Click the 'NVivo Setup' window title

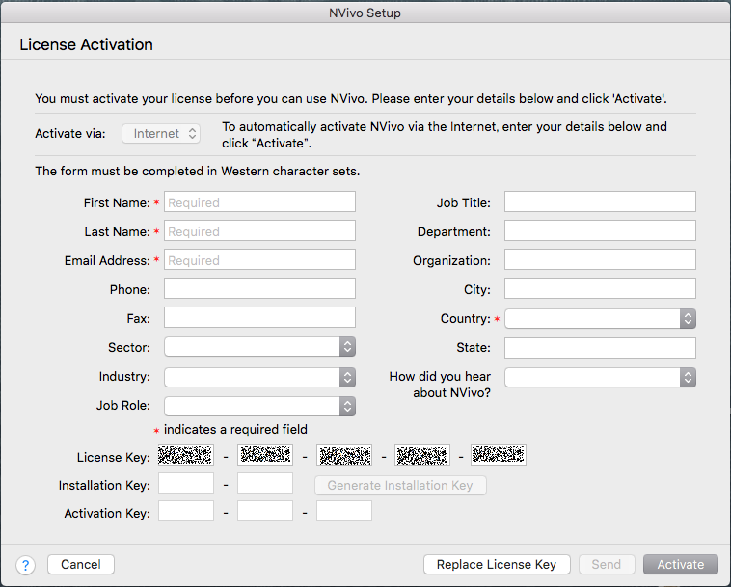click(x=365, y=13)
